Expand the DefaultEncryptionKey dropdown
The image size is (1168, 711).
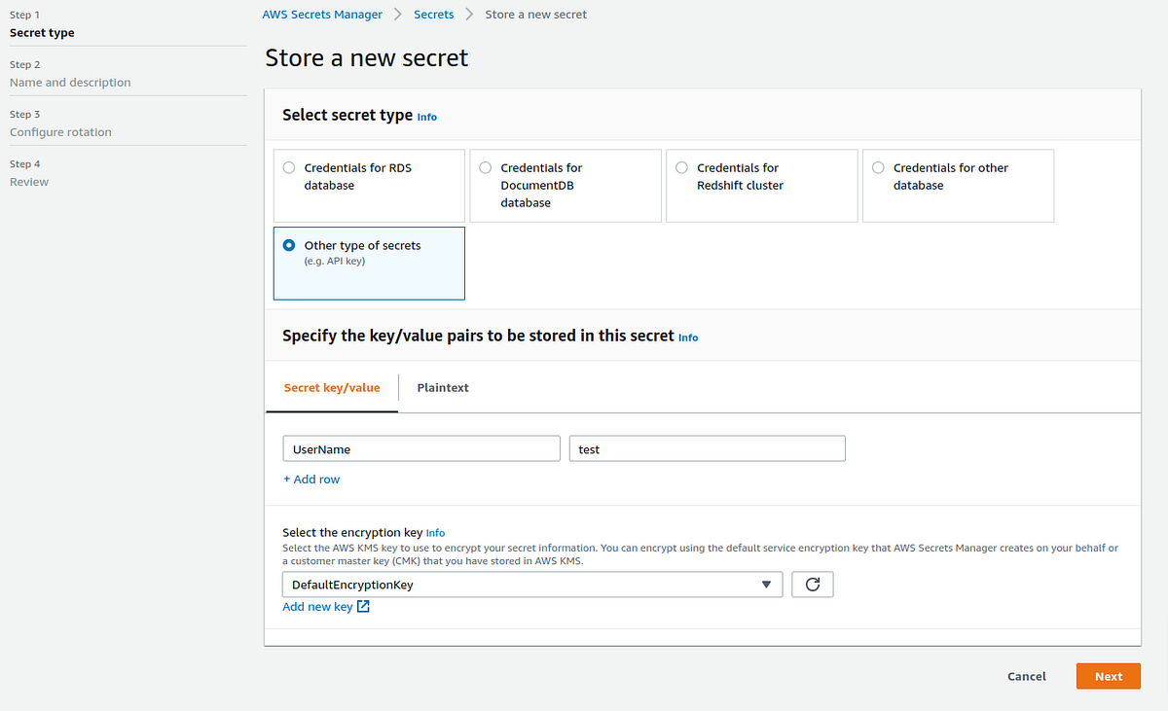(x=768, y=584)
